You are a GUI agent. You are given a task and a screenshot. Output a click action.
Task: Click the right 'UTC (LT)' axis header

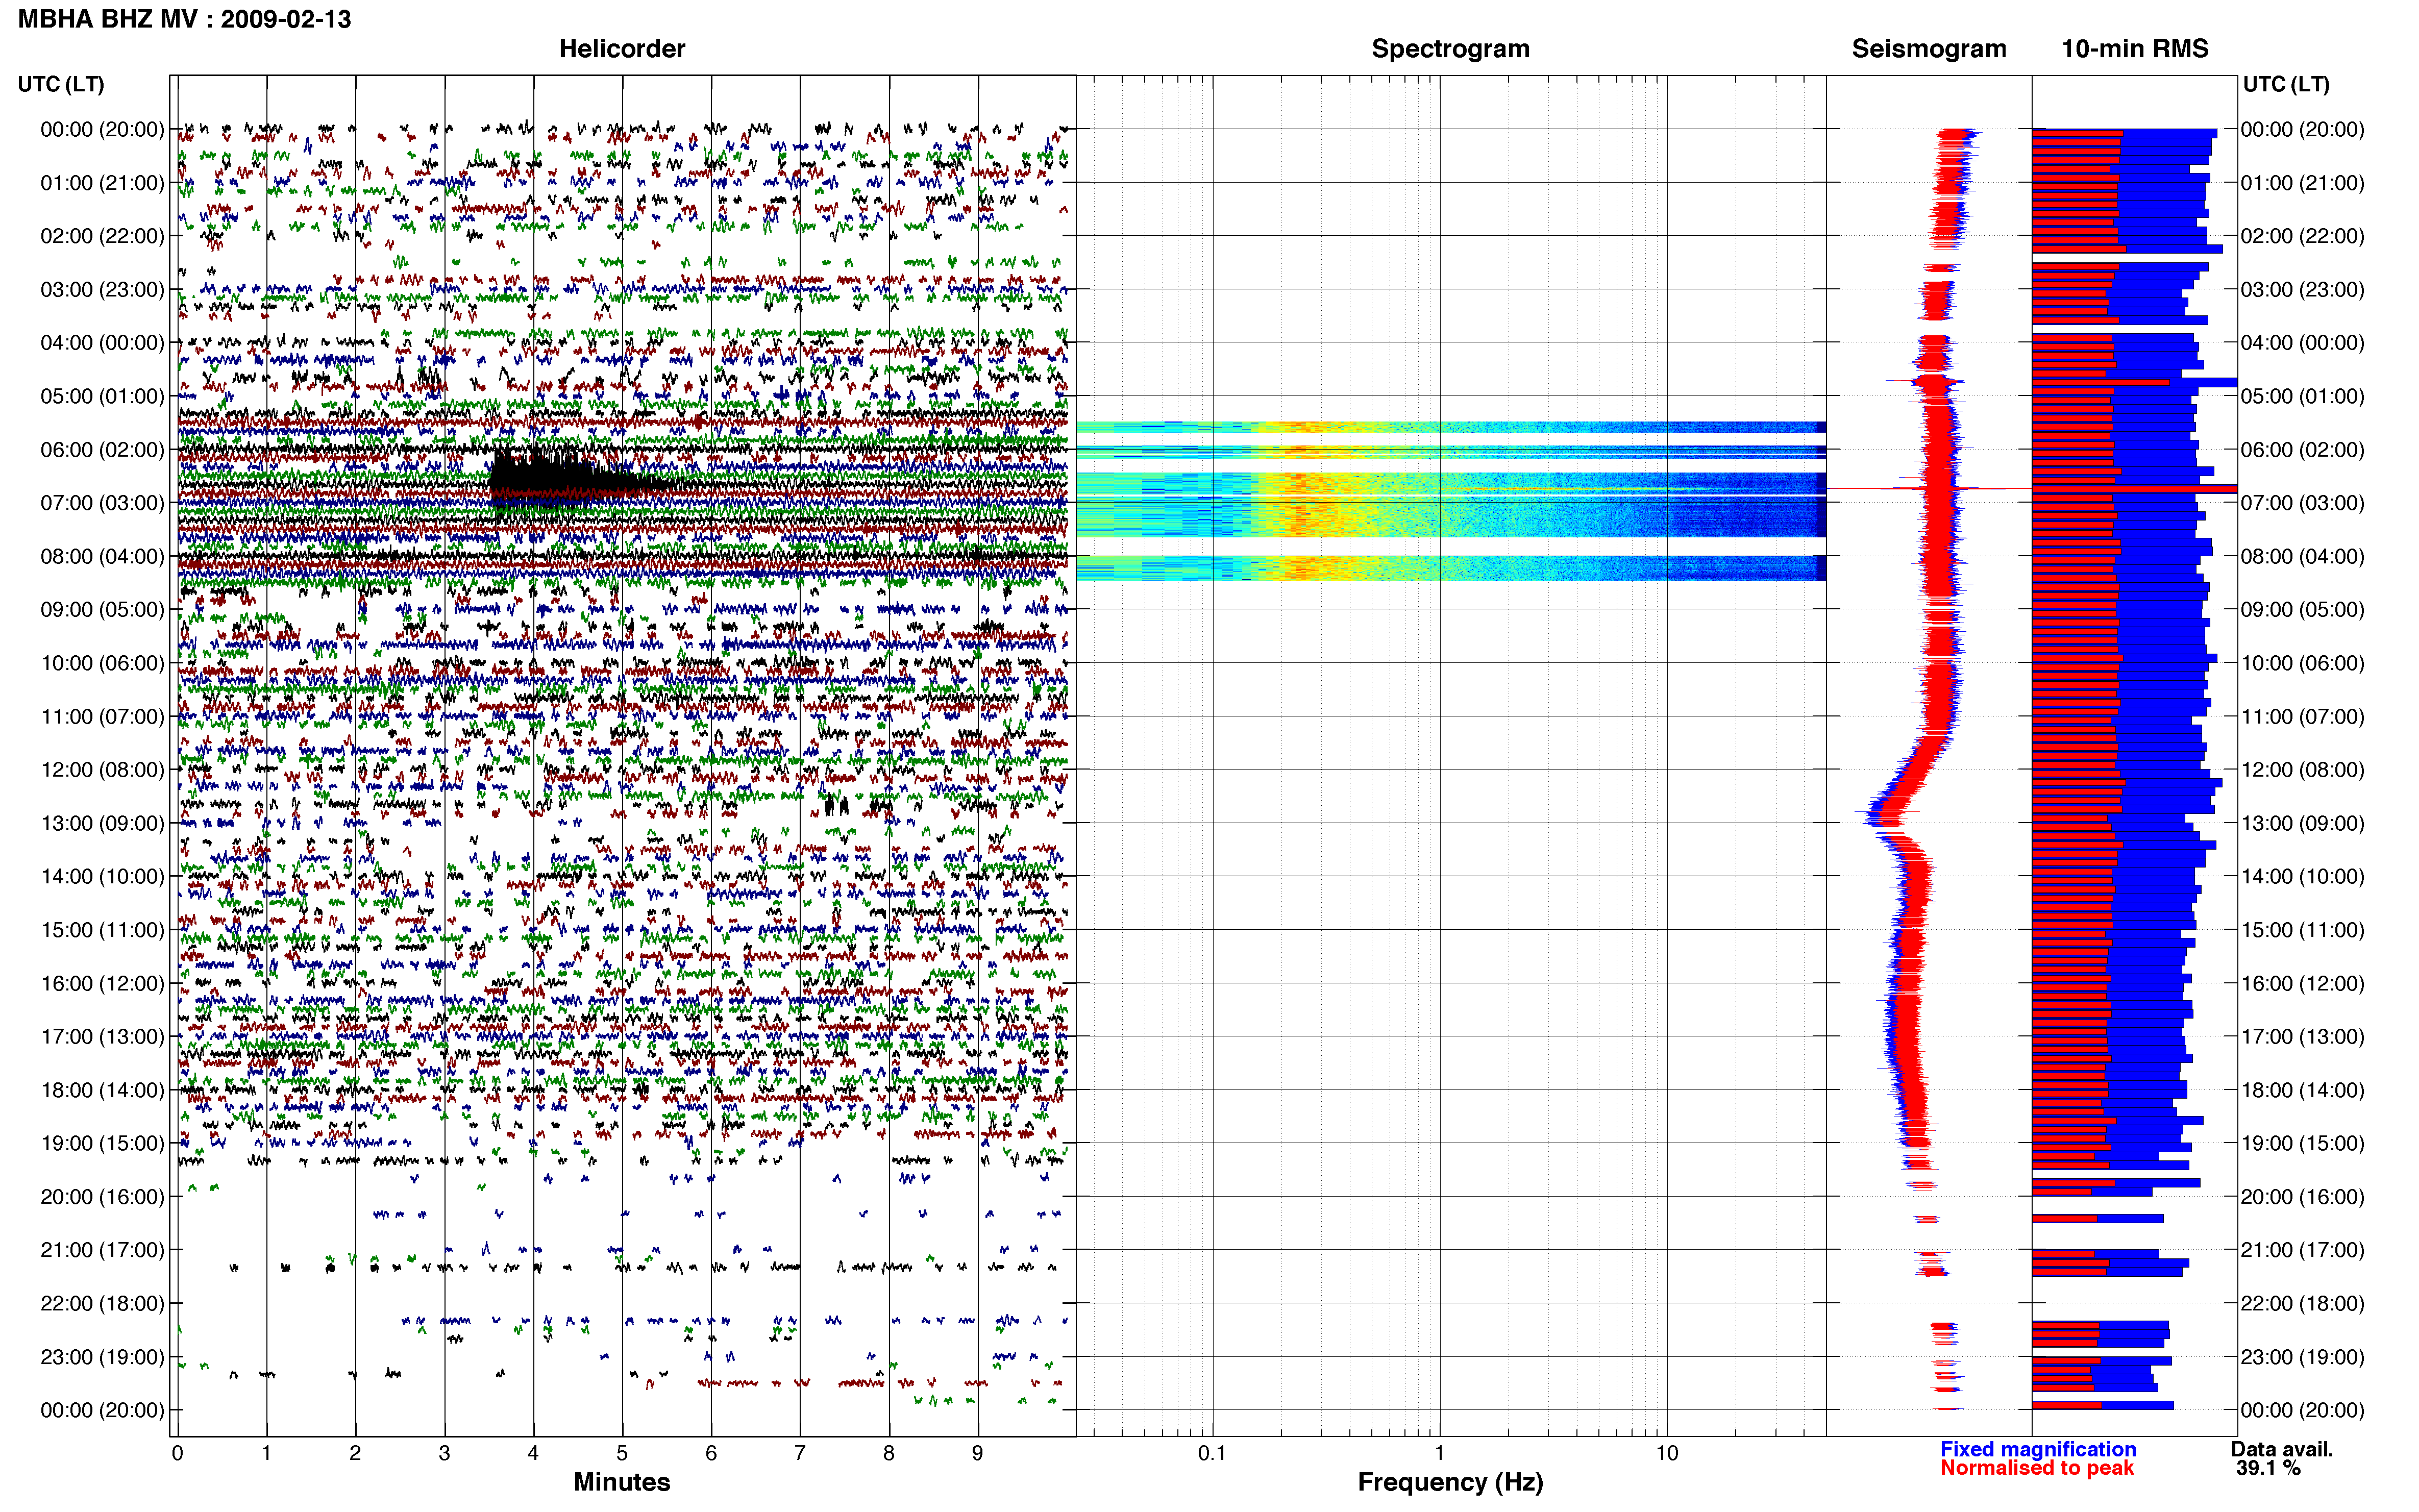2286,84
